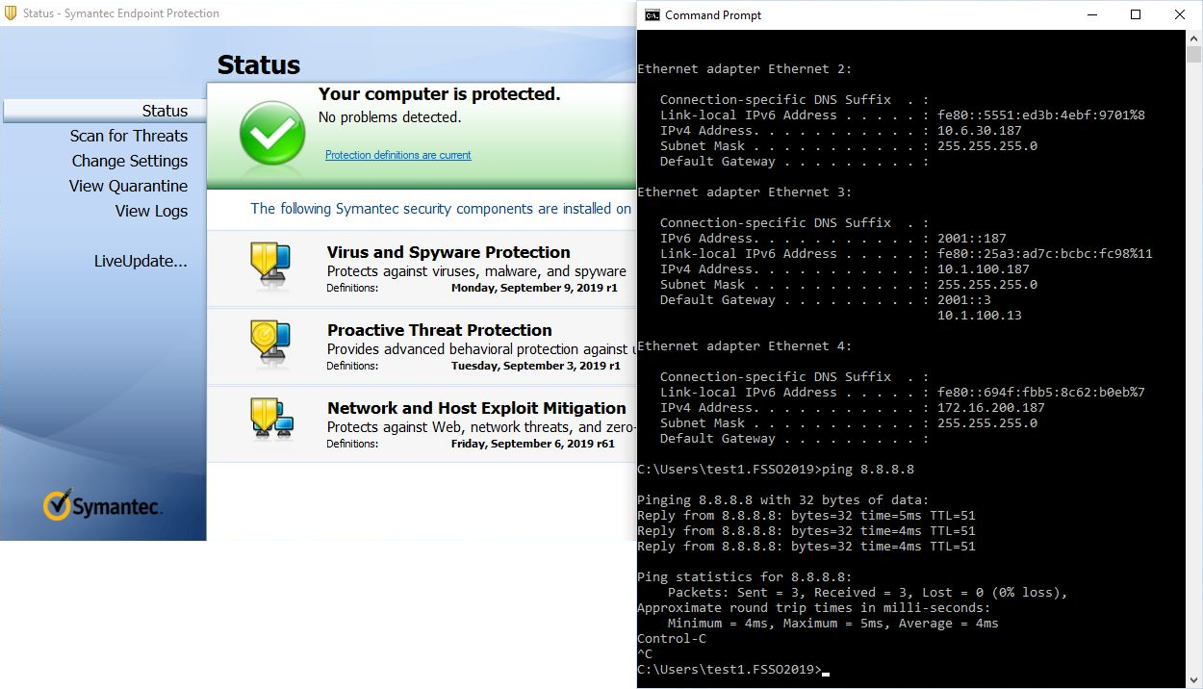Click the IPv4 address 10.1.100.187 line

845,269
